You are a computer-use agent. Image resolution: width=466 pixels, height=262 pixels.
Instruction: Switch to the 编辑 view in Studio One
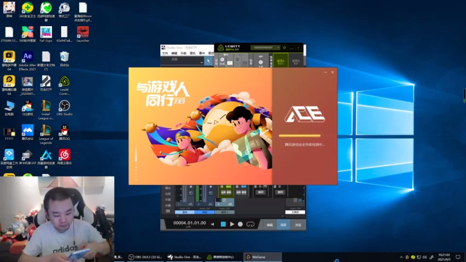click(270, 225)
